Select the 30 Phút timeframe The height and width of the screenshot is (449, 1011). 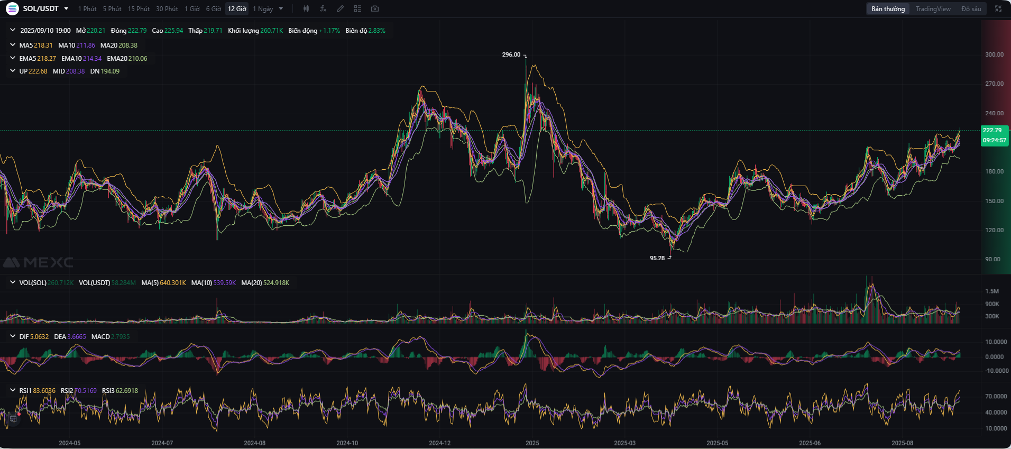coord(167,9)
